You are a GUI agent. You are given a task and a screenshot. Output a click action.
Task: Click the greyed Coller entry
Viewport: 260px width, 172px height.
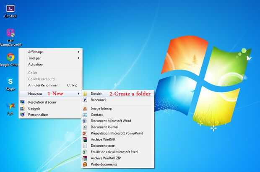pyautogui.click(x=50, y=73)
